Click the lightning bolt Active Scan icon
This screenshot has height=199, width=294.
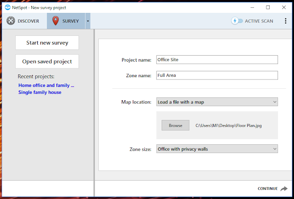pyautogui.click(x=235, y=21)
